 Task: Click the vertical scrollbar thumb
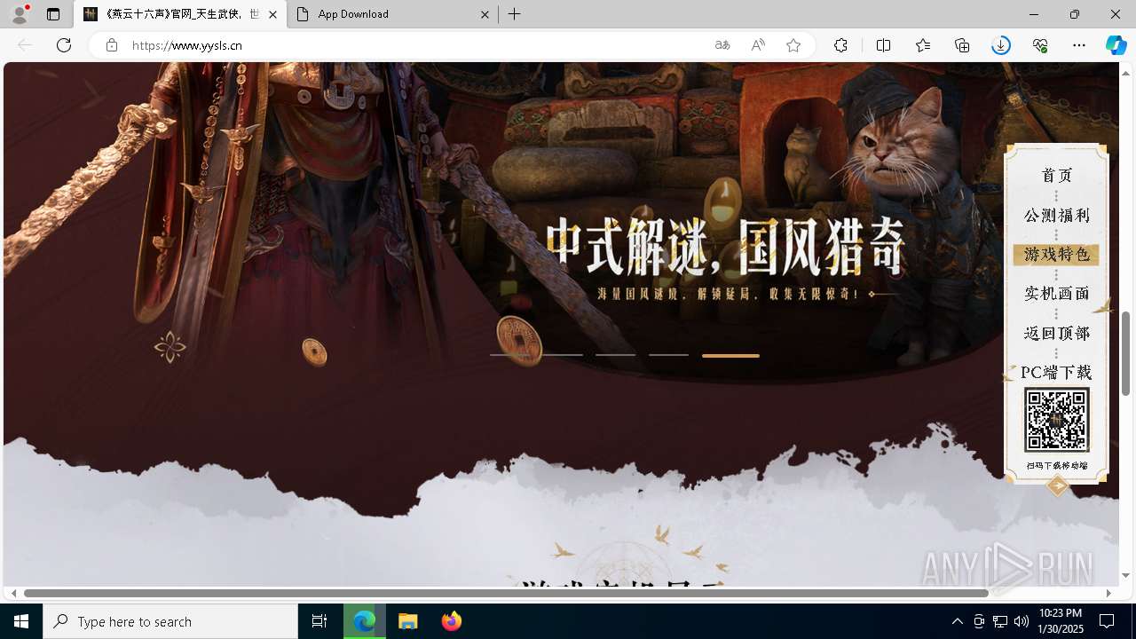(x=1125, y=353)
